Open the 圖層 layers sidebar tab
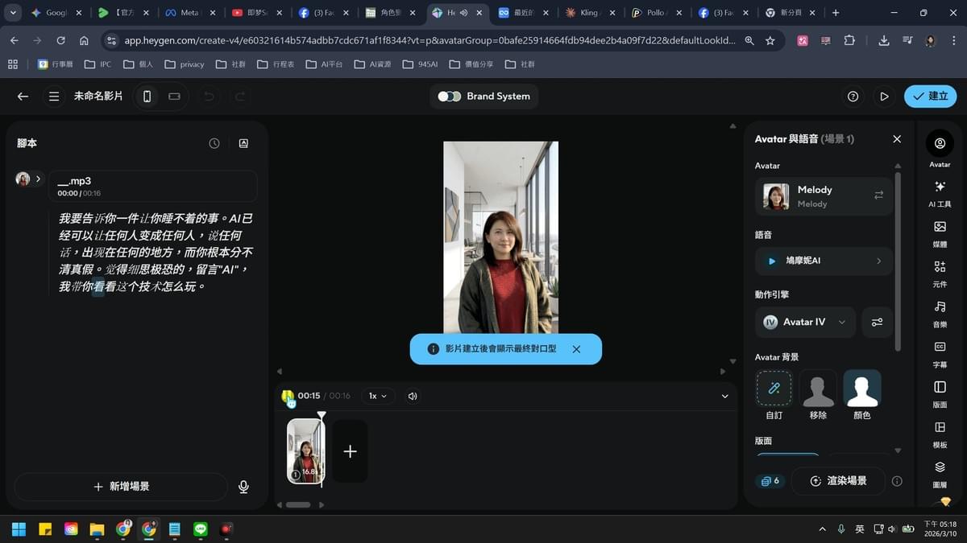 [940, 475]
